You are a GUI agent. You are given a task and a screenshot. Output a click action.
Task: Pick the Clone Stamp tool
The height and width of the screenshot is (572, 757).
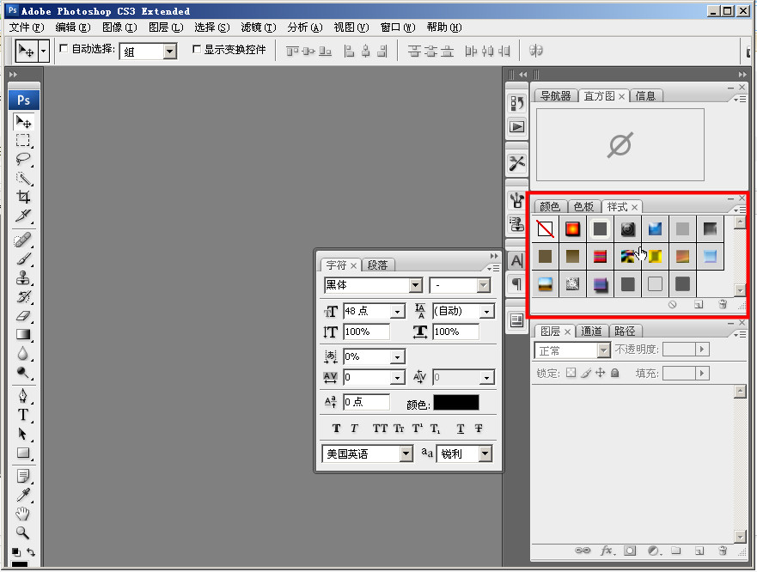pyautogui.click(x=23, y=277)
